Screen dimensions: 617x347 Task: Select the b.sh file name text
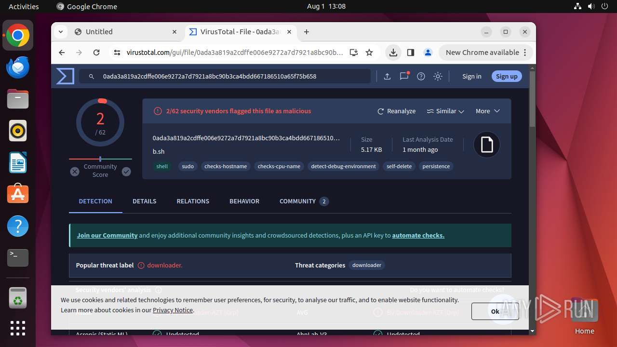159,151
